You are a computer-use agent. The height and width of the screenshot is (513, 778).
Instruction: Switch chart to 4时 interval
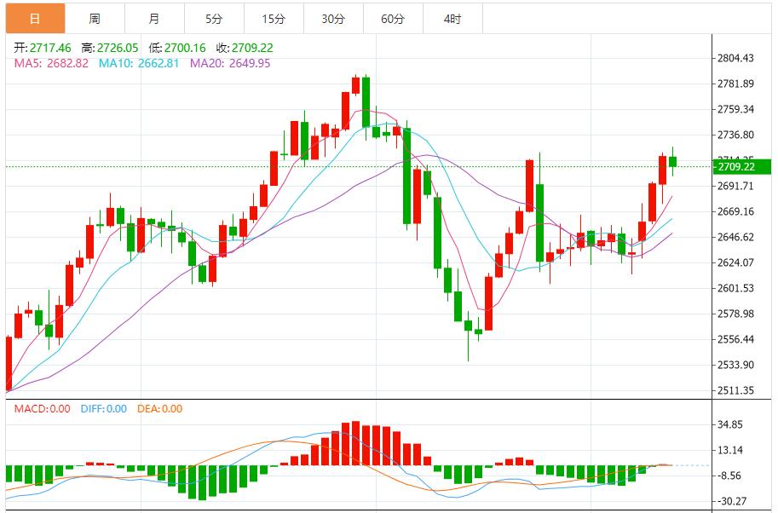click(452, 19)
